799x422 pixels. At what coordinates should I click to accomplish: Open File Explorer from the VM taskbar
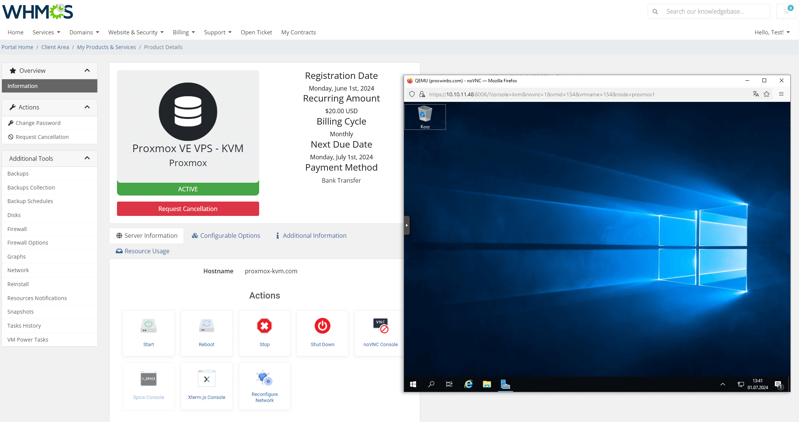coord(487,384)
